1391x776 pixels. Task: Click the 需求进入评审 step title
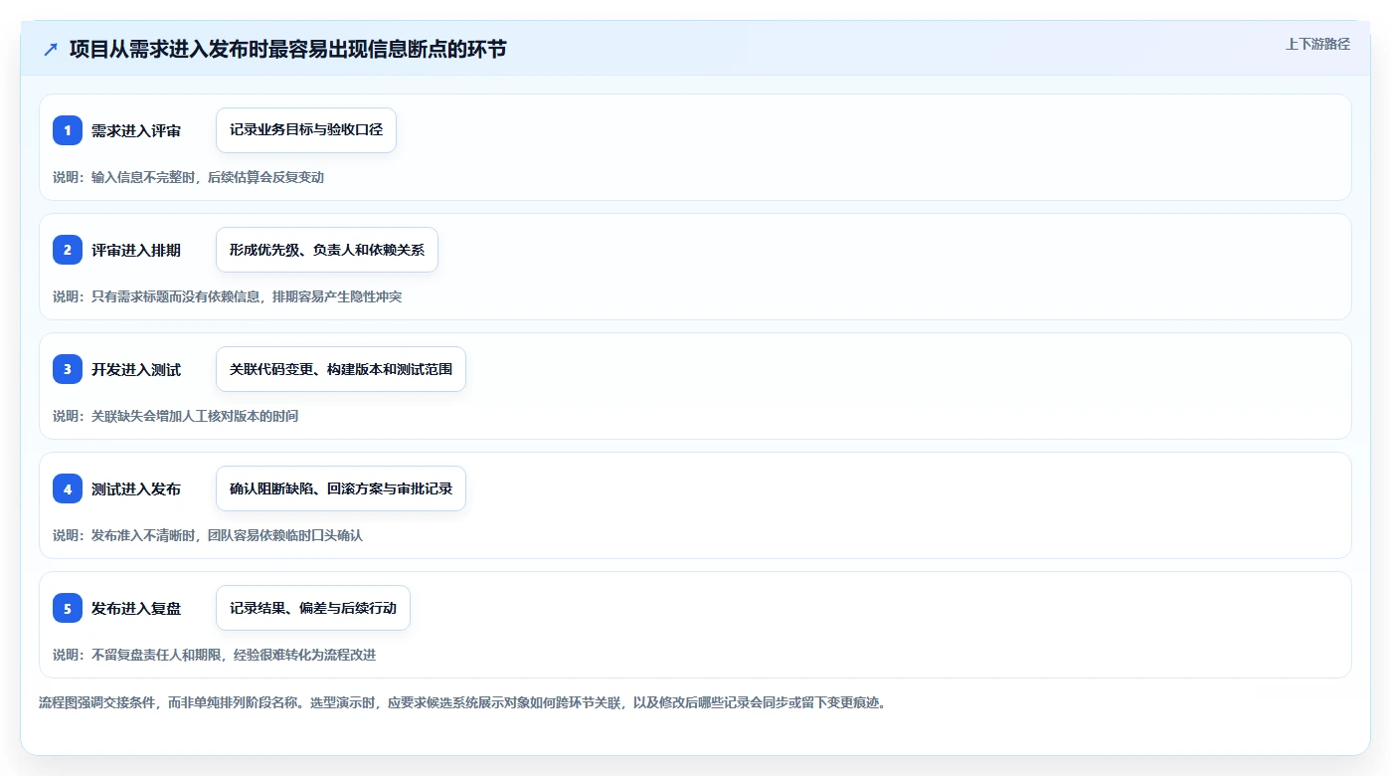coord(136,130)
